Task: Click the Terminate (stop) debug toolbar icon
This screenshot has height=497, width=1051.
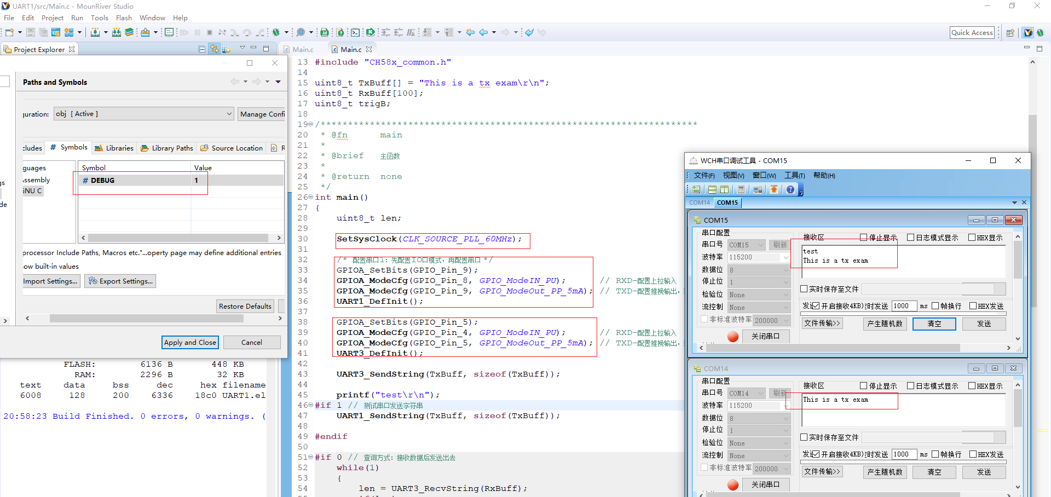Action: click(210, 32)
